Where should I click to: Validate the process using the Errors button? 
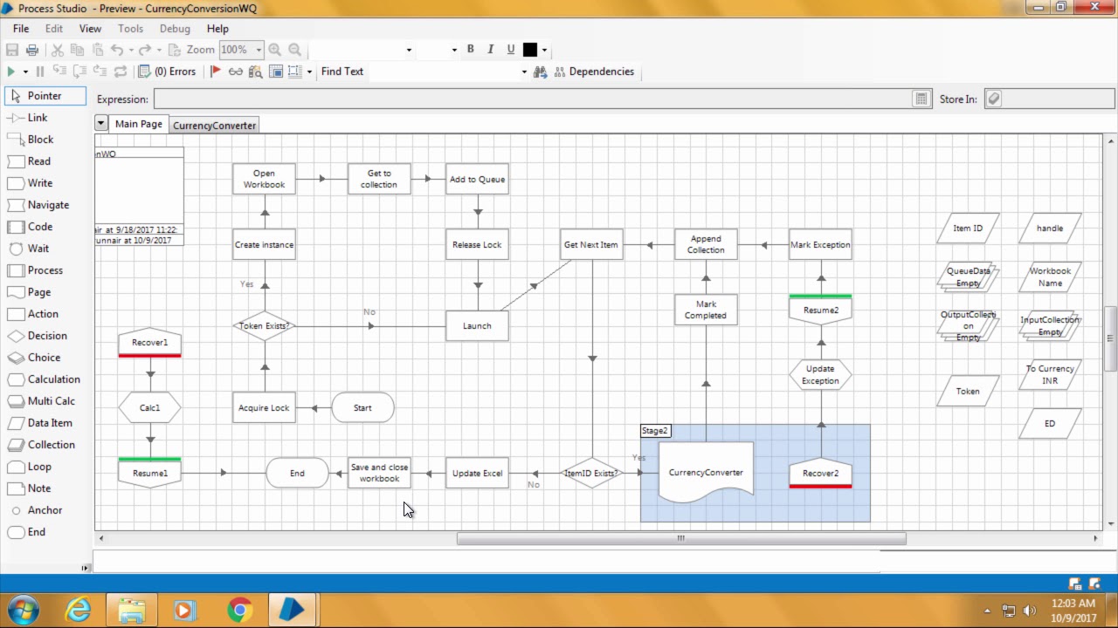pyautogui.click(x=169, y=72)
